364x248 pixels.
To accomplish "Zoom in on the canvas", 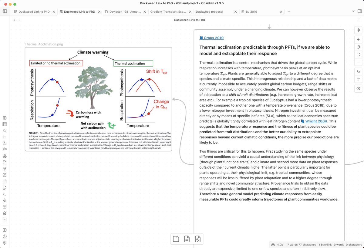I will pyautogui.click(x=358, y=39).
